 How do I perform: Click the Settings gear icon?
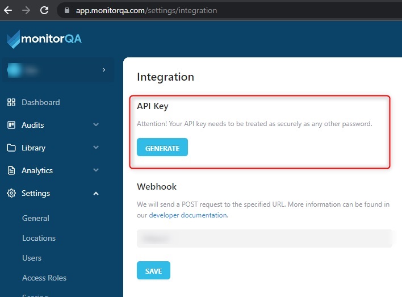point(11,193)
